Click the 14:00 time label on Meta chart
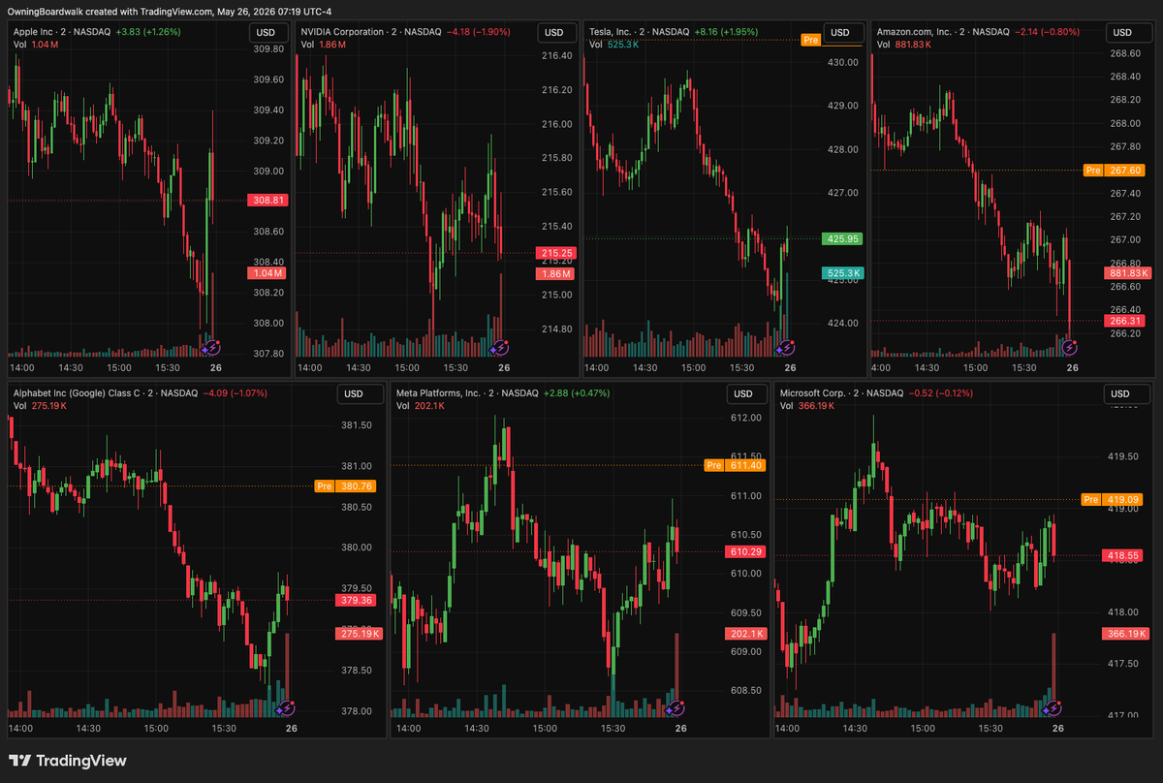 tap(408, 728)
